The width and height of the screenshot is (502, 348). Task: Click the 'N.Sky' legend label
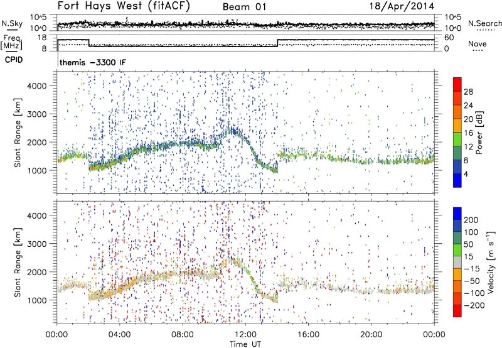pyautogui.click(x=12, y=23)
